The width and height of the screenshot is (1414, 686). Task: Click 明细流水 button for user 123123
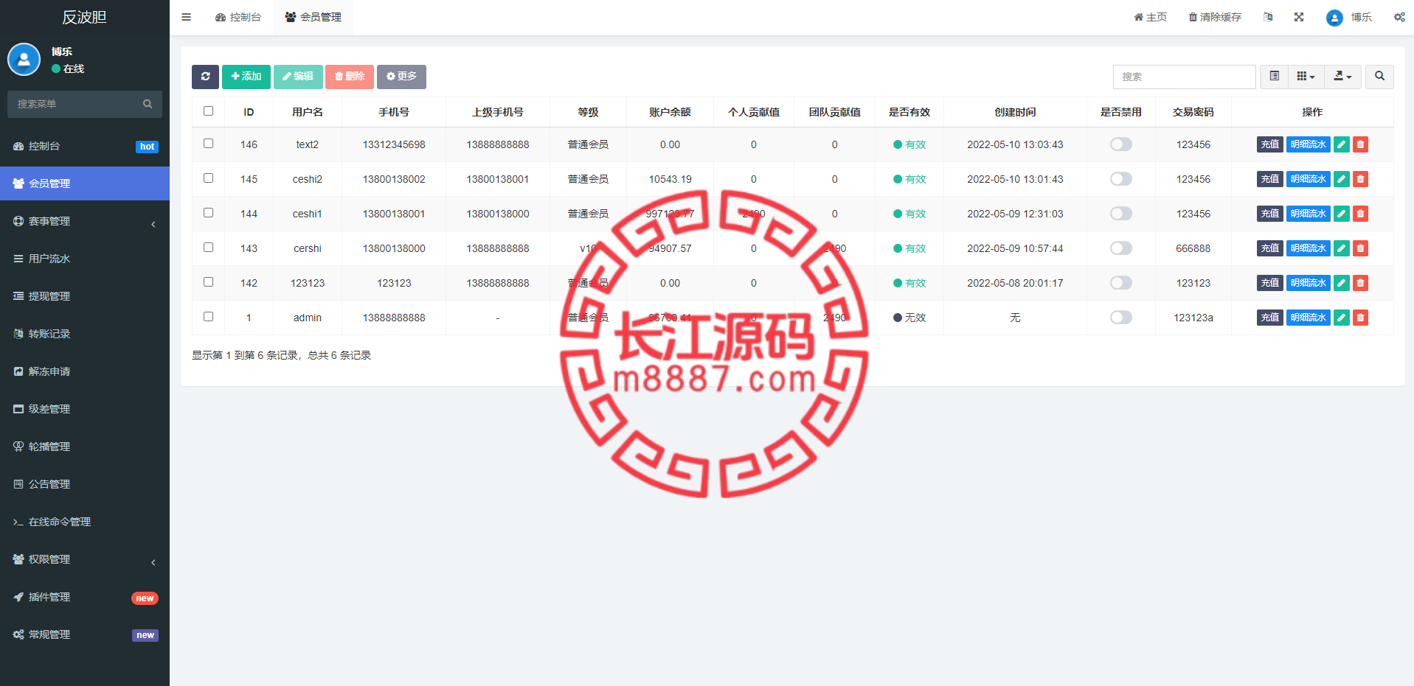pos(1309,283)
